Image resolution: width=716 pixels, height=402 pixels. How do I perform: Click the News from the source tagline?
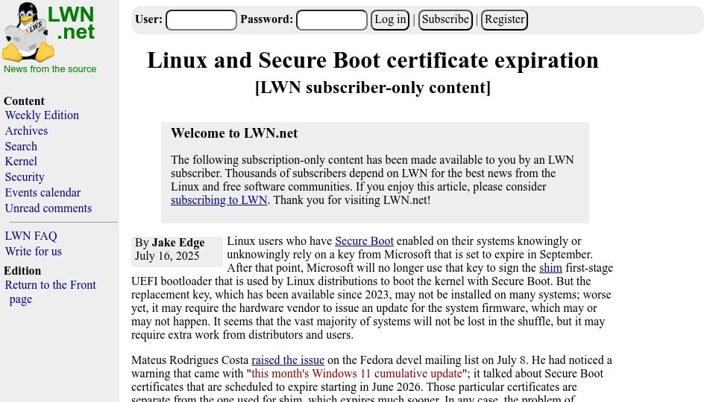click(x=50, y=68)
